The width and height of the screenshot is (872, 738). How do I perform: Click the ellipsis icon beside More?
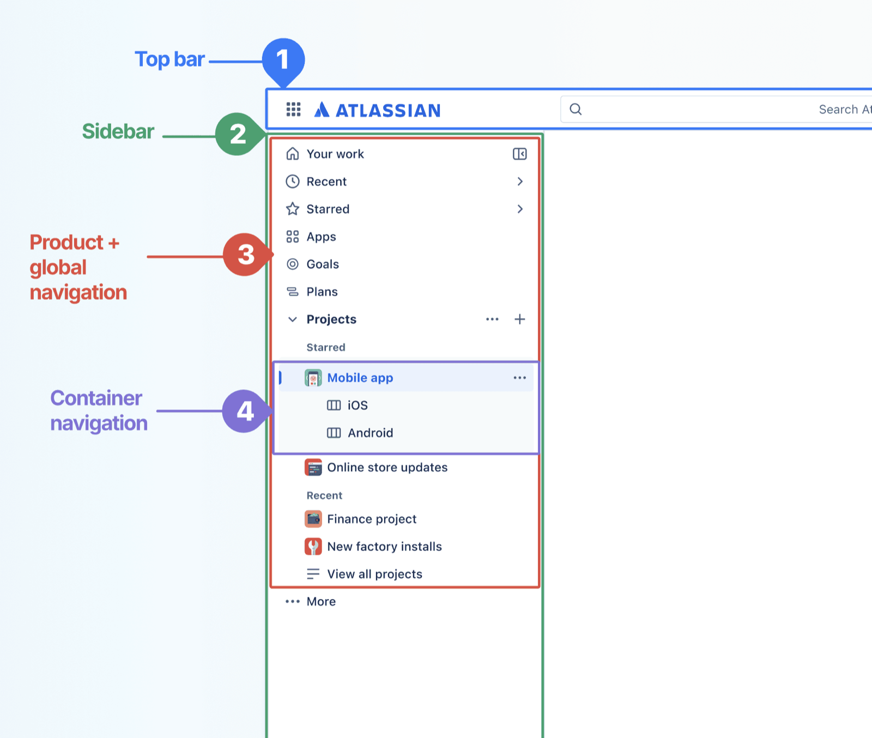(293, 602)
